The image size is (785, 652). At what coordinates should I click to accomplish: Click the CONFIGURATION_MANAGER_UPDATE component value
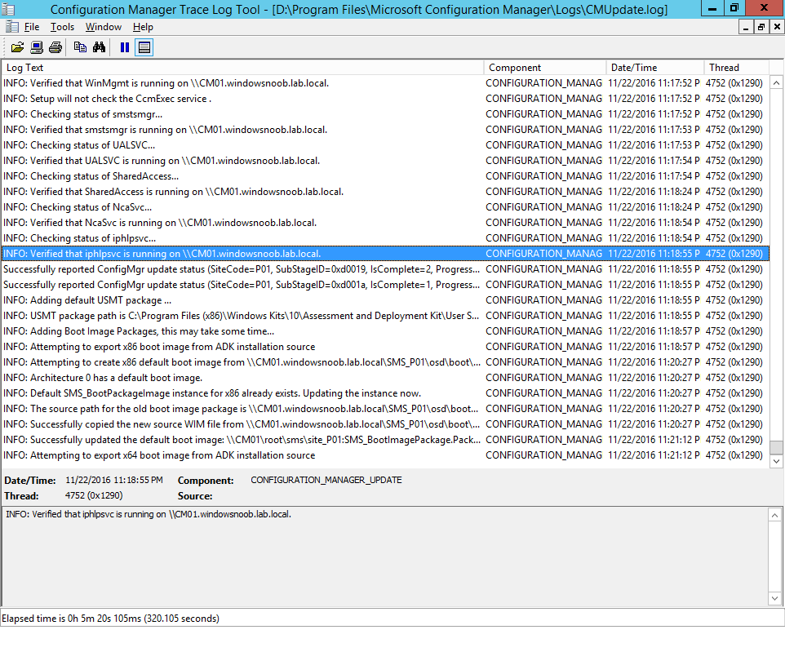click(326, 481)
